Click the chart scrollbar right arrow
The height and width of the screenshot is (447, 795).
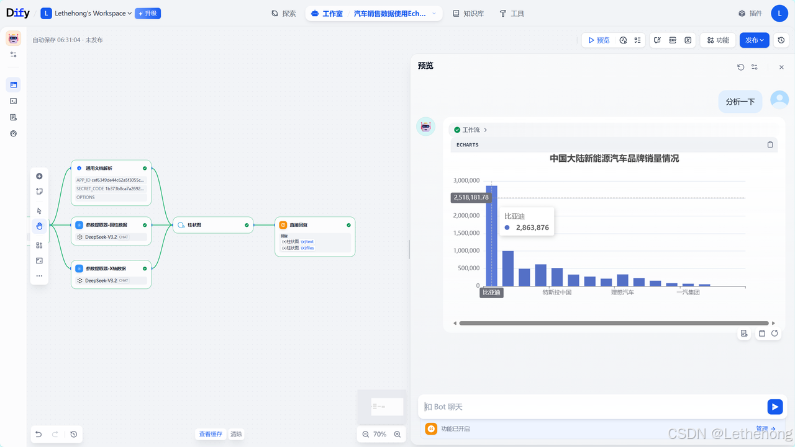[773, 323]
